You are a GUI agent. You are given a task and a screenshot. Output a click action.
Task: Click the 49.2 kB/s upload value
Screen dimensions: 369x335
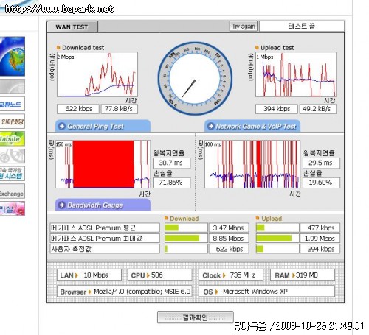click(318, 109)
